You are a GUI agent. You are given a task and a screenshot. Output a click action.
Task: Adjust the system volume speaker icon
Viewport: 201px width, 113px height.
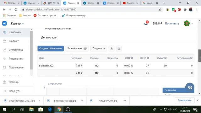click(170, 109)
